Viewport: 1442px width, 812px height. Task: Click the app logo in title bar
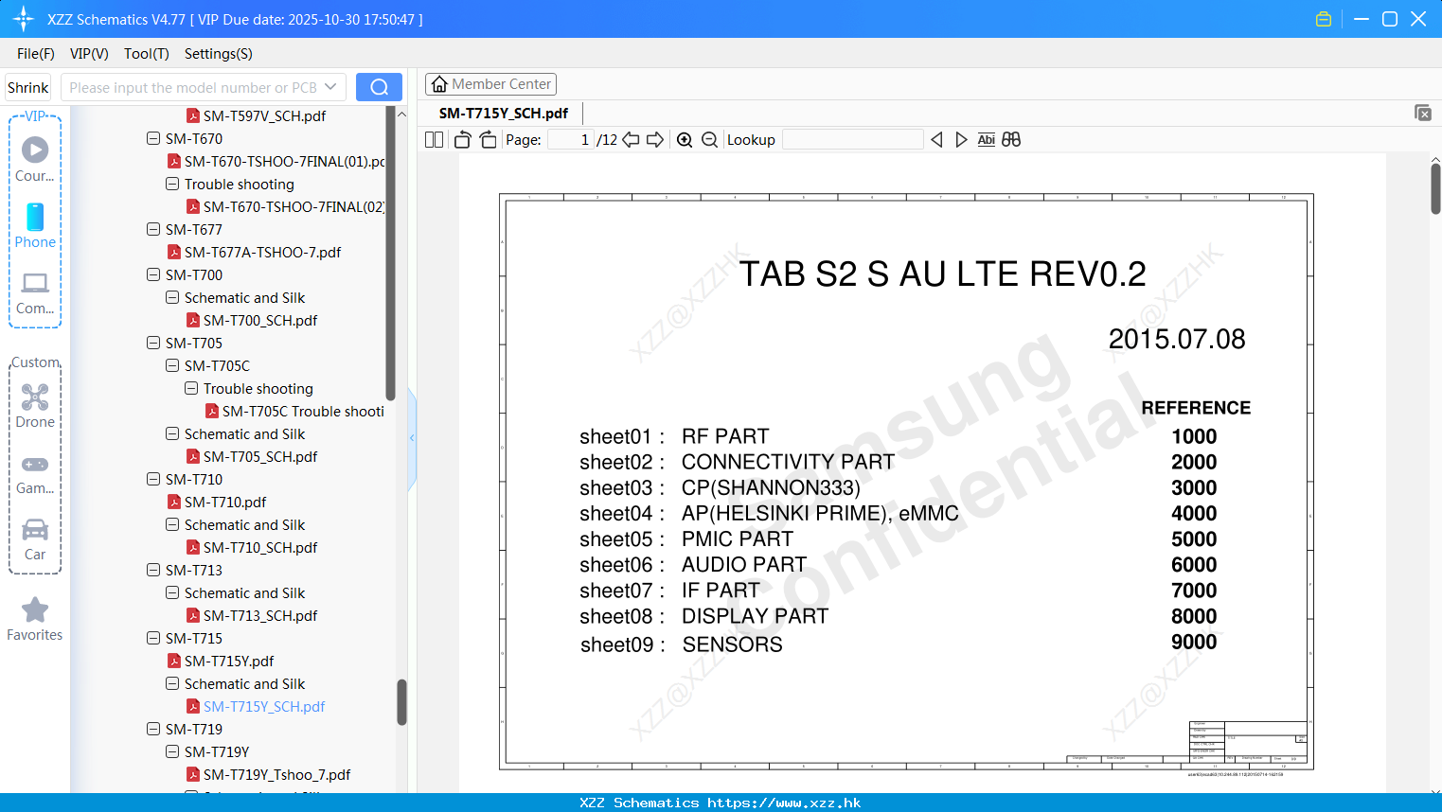[24, 19]
